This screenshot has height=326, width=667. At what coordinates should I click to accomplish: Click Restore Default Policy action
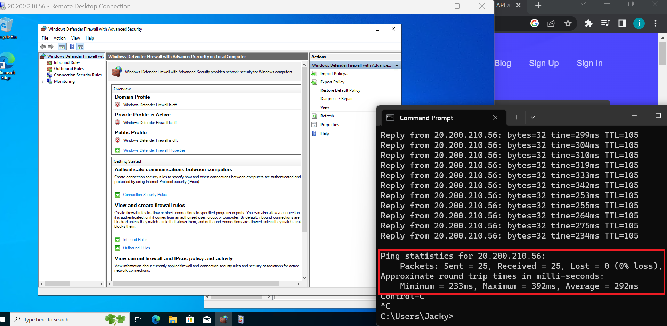(x=340, y=90)
